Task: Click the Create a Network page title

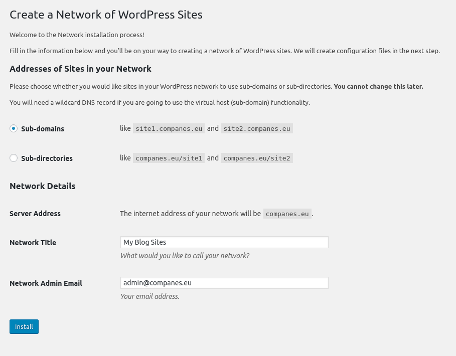Action: pos(106,15)
